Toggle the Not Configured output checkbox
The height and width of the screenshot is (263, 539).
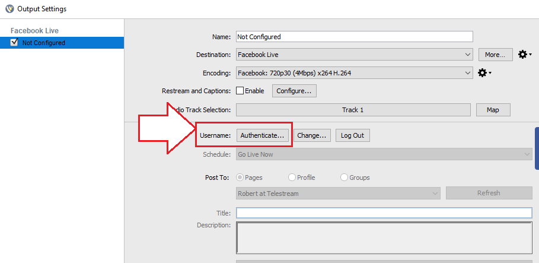coord(14,42)
